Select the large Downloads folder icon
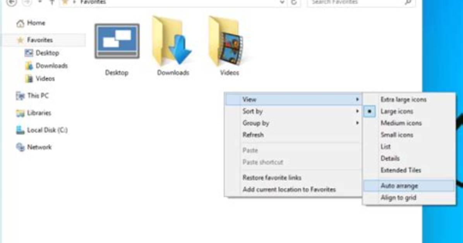 pos(172,41)
